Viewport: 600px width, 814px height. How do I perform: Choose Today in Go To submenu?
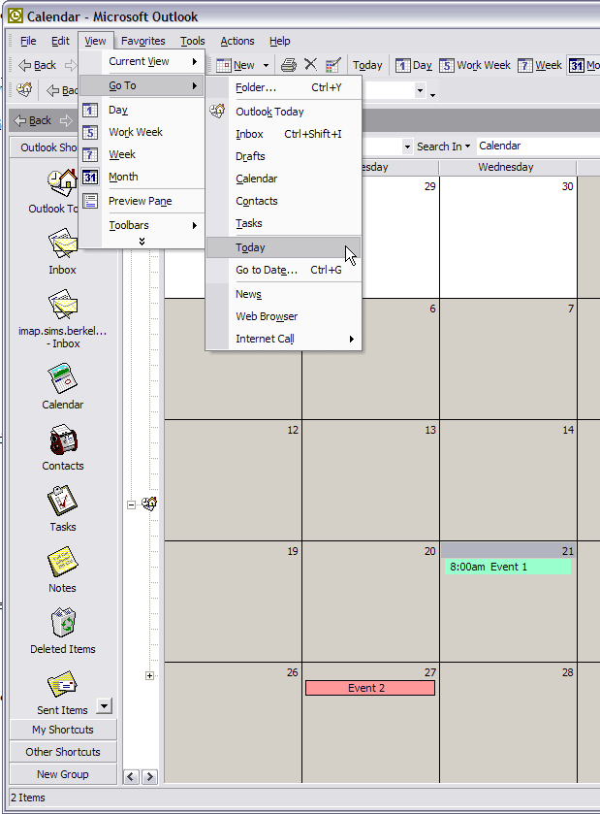pos(284,247)
